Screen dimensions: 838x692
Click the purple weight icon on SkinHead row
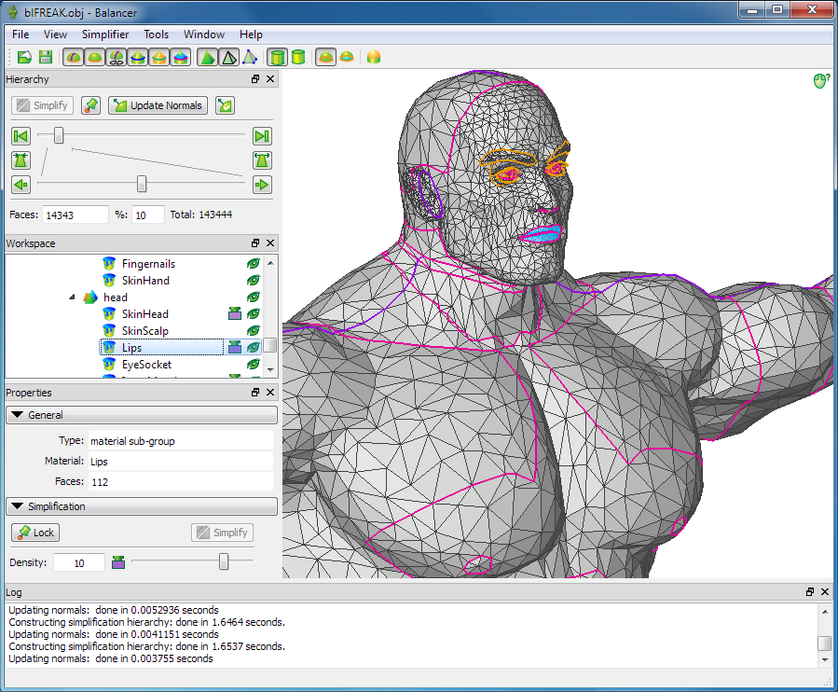coord(235,314)
